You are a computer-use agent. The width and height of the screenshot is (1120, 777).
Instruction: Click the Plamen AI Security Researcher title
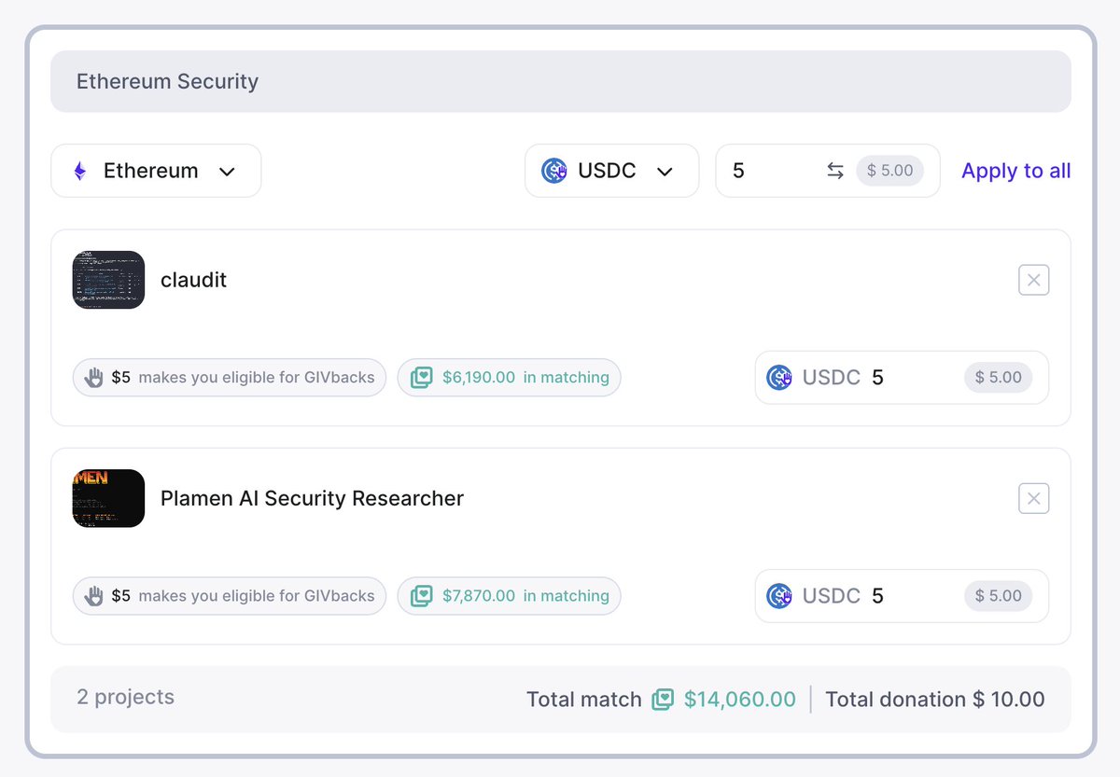click(312, 498)
